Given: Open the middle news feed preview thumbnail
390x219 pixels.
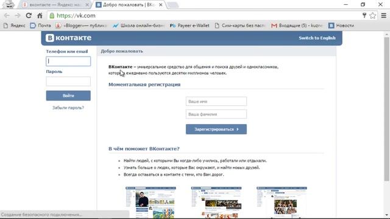Looking at the screenshot, I should (x=216, y=203).
